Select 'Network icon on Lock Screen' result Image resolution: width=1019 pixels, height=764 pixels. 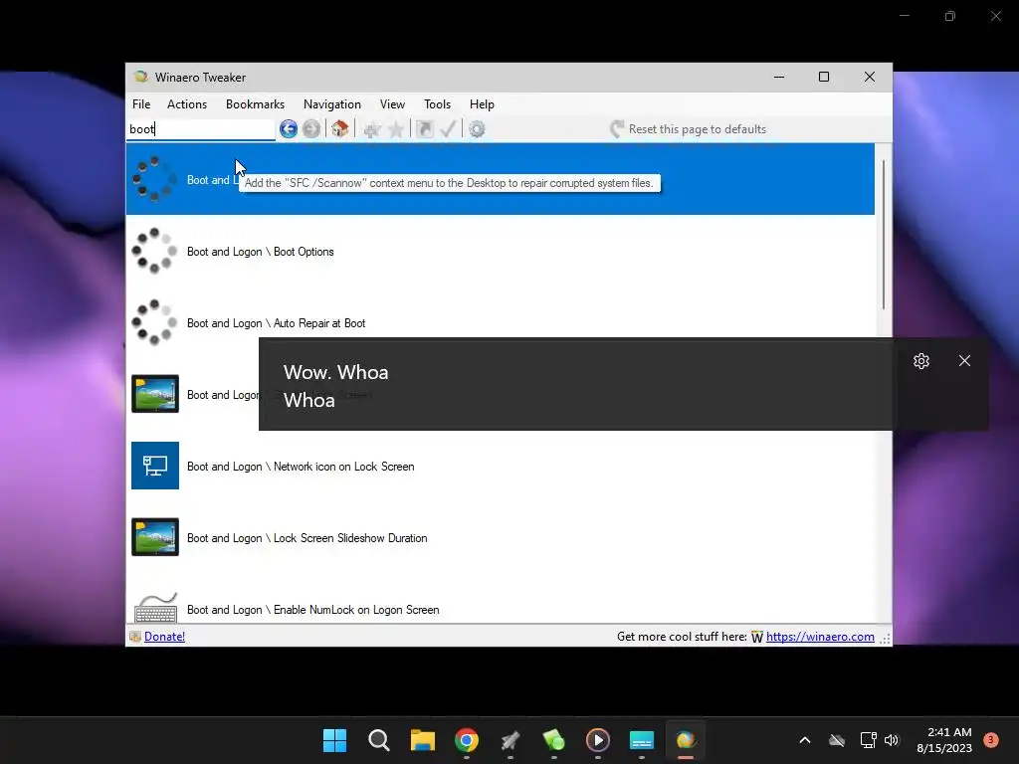[501, 466]
